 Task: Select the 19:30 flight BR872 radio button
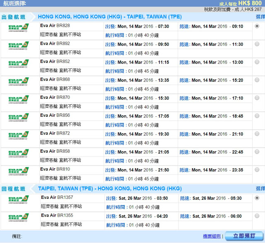257,134
